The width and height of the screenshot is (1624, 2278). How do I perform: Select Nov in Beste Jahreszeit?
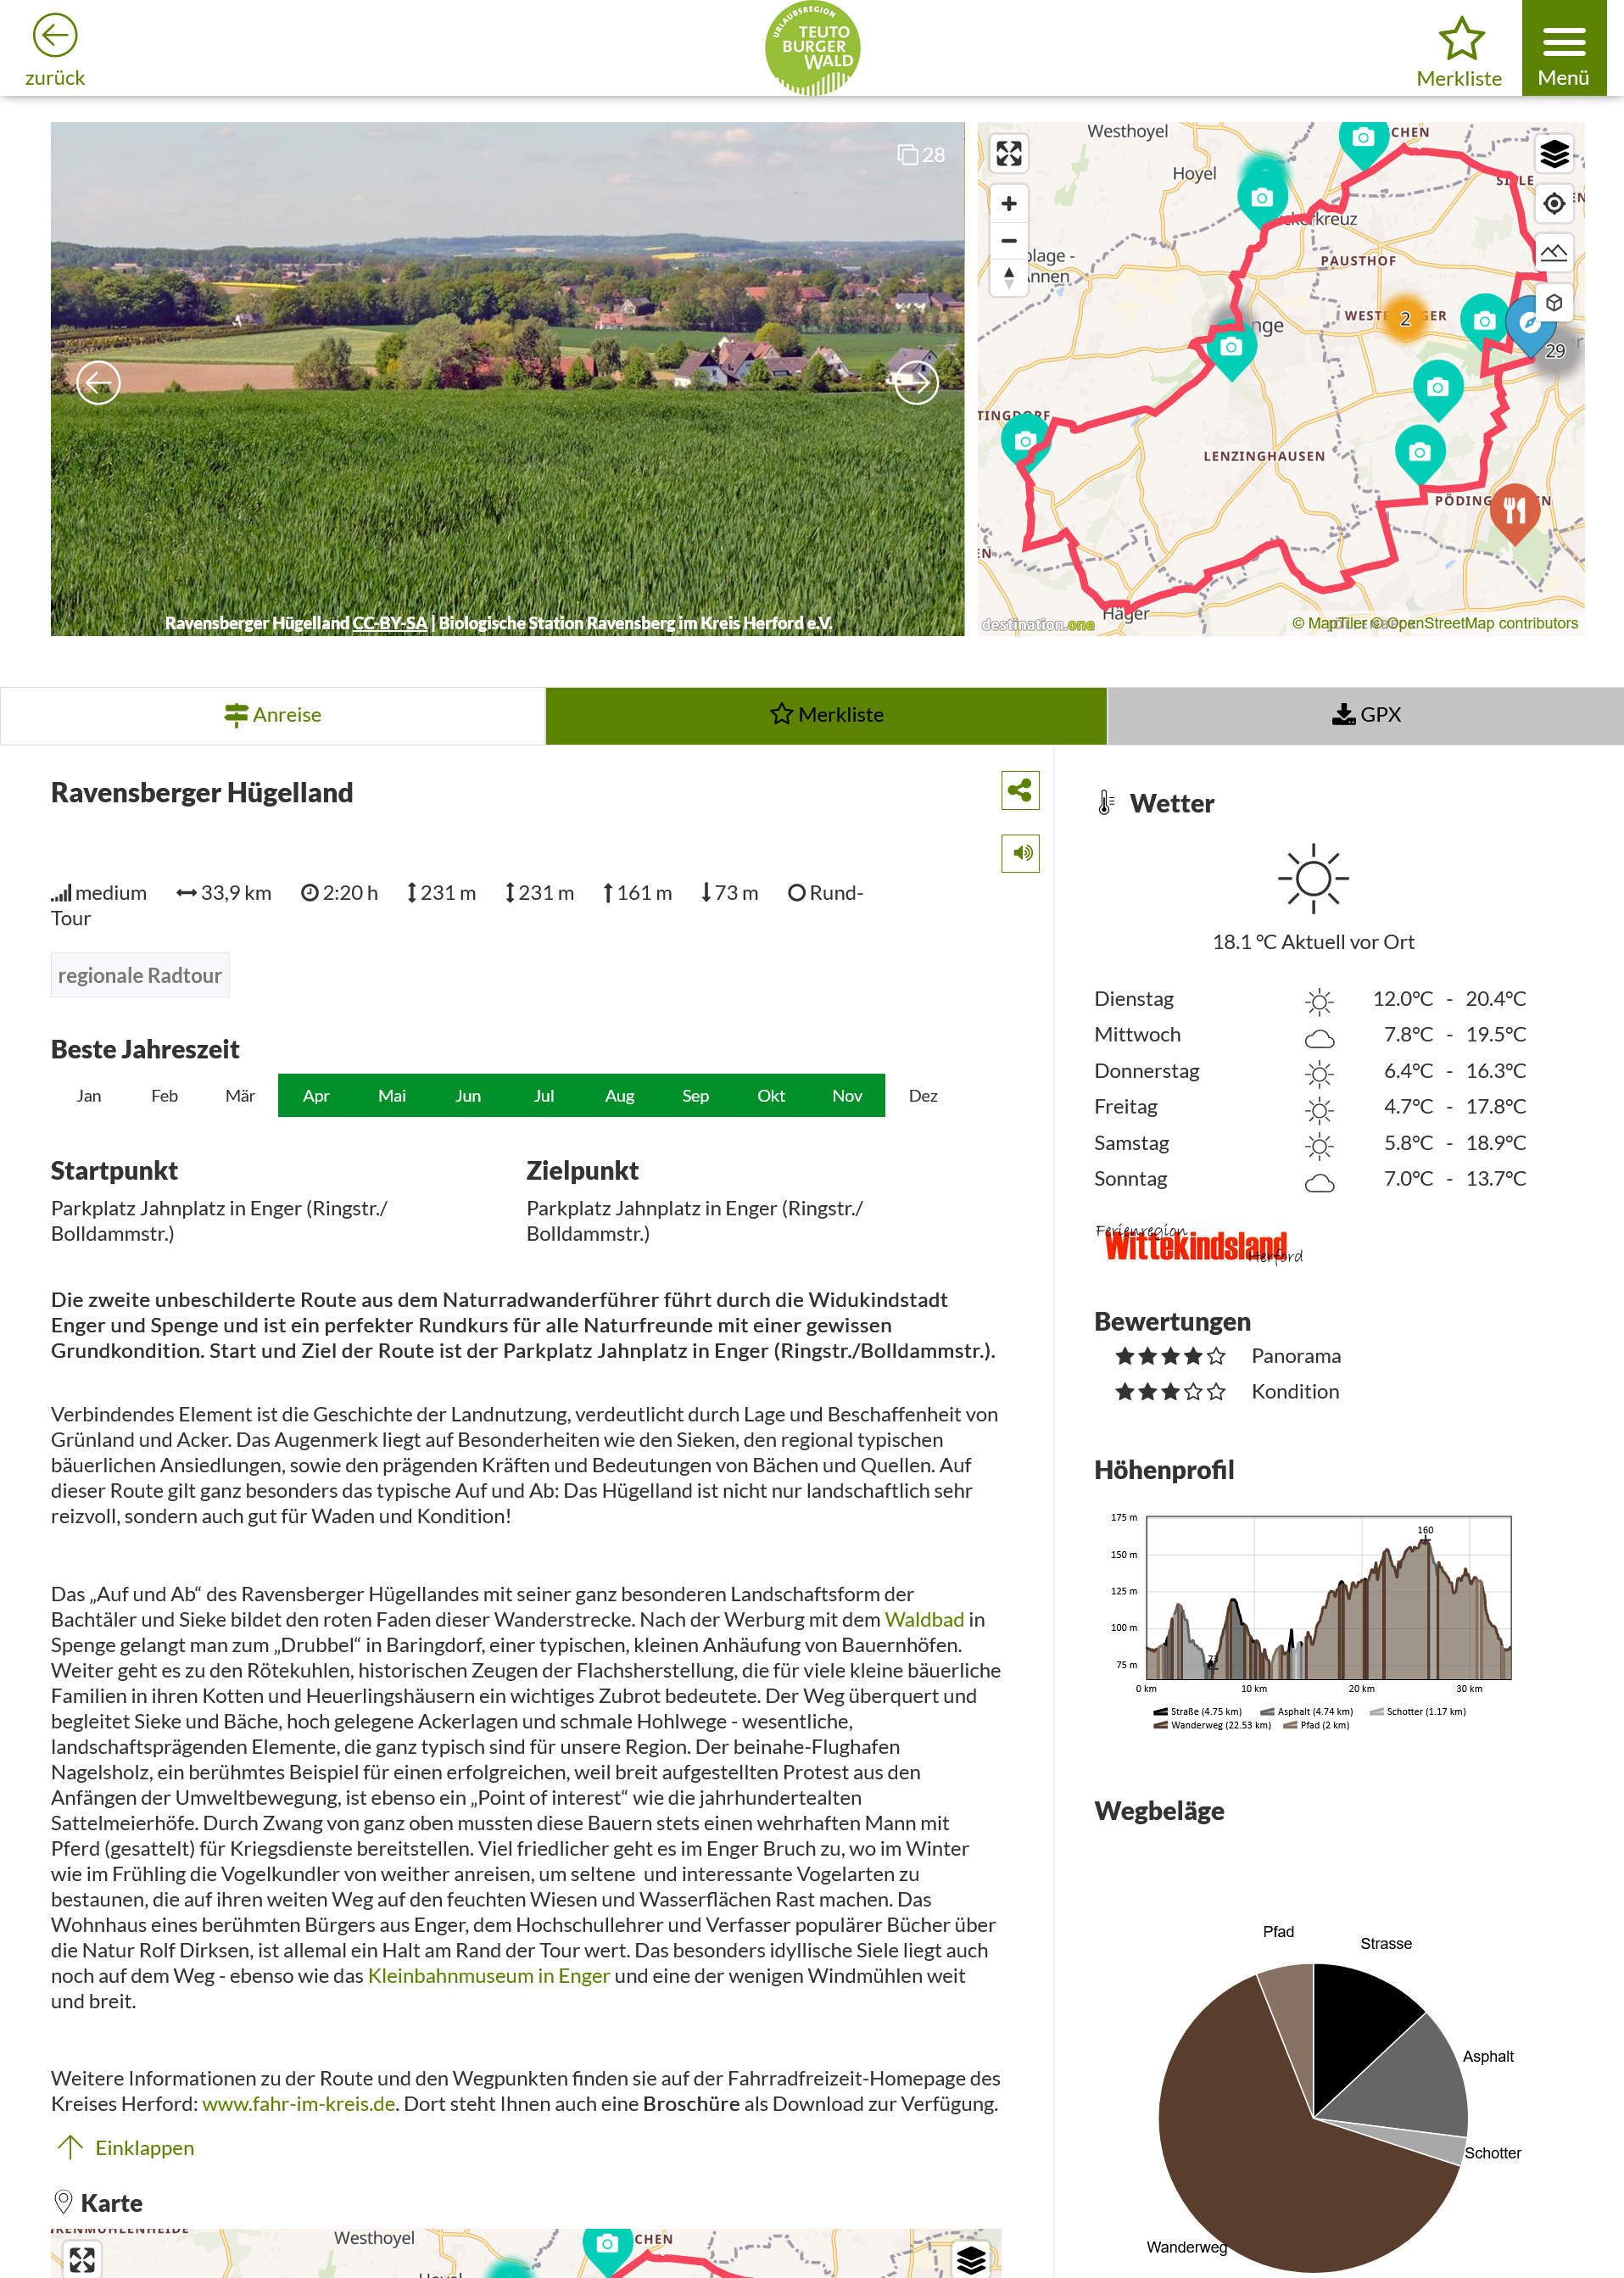pos(847,1095)
